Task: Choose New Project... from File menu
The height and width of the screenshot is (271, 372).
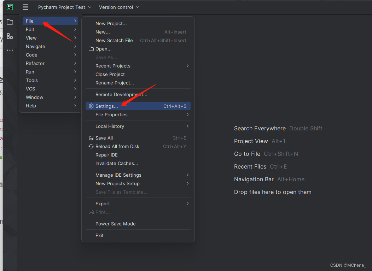Action: [x=138, y=23]
